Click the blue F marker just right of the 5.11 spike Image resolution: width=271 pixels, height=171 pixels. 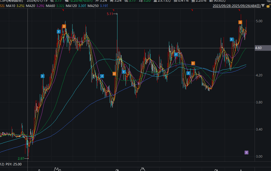124,72
